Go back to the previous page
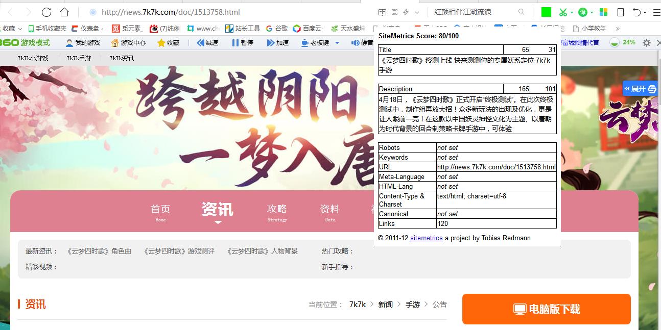 [x=11, y=12]
